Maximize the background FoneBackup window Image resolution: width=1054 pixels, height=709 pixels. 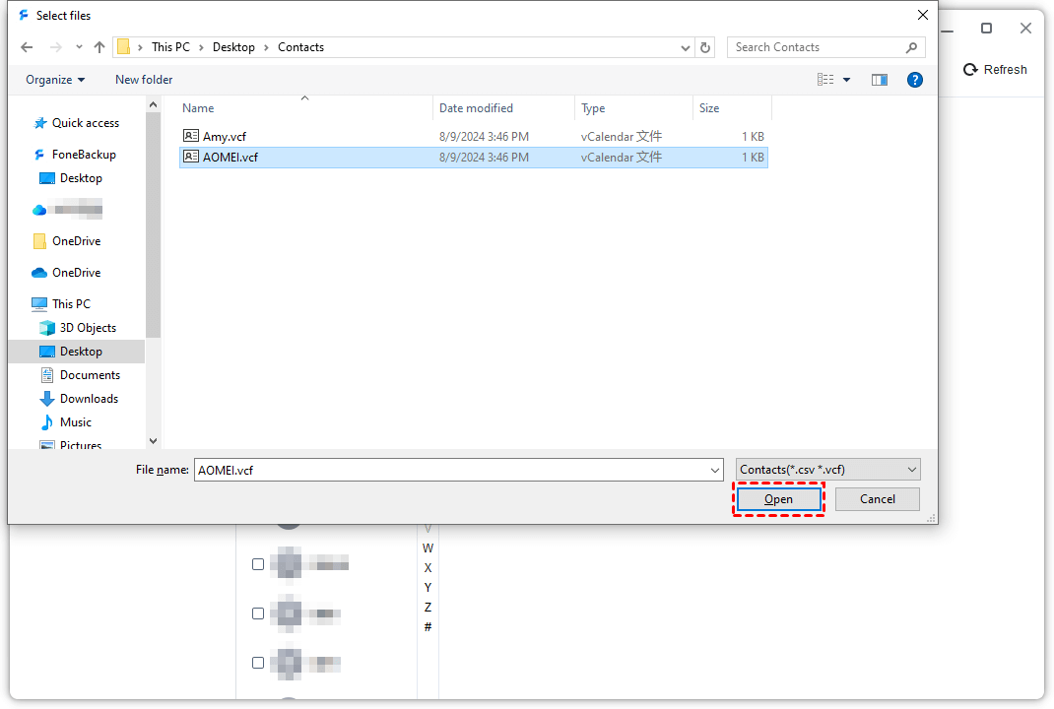point(986,29)
